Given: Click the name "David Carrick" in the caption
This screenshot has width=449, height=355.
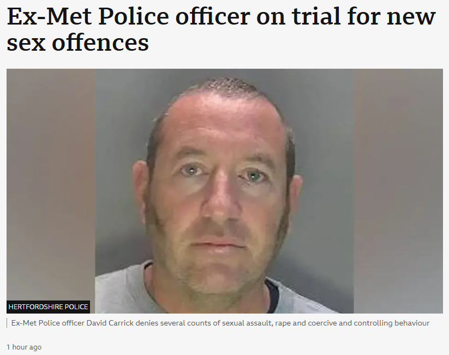Looking at the screenshot, I should pyautogui.click(x=110, y=323).
